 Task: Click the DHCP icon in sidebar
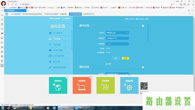tap(50, 56)
